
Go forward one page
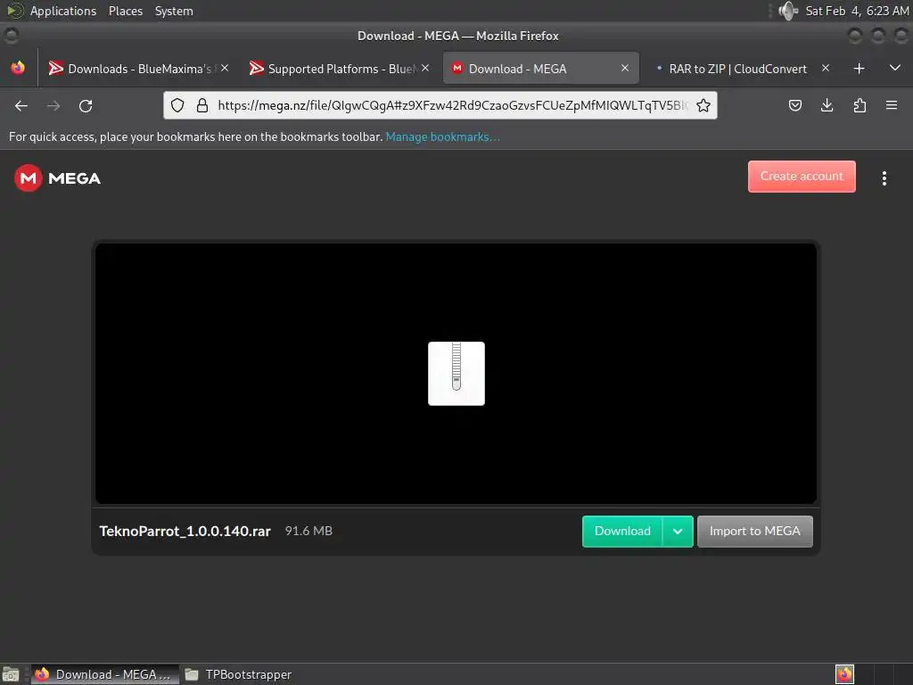pos(53,105)
